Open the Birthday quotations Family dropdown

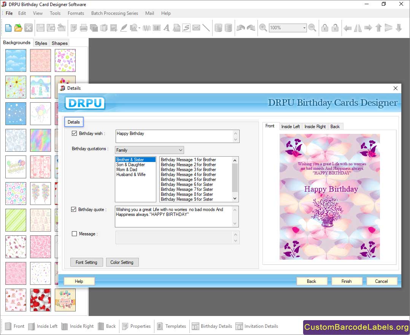149,150
